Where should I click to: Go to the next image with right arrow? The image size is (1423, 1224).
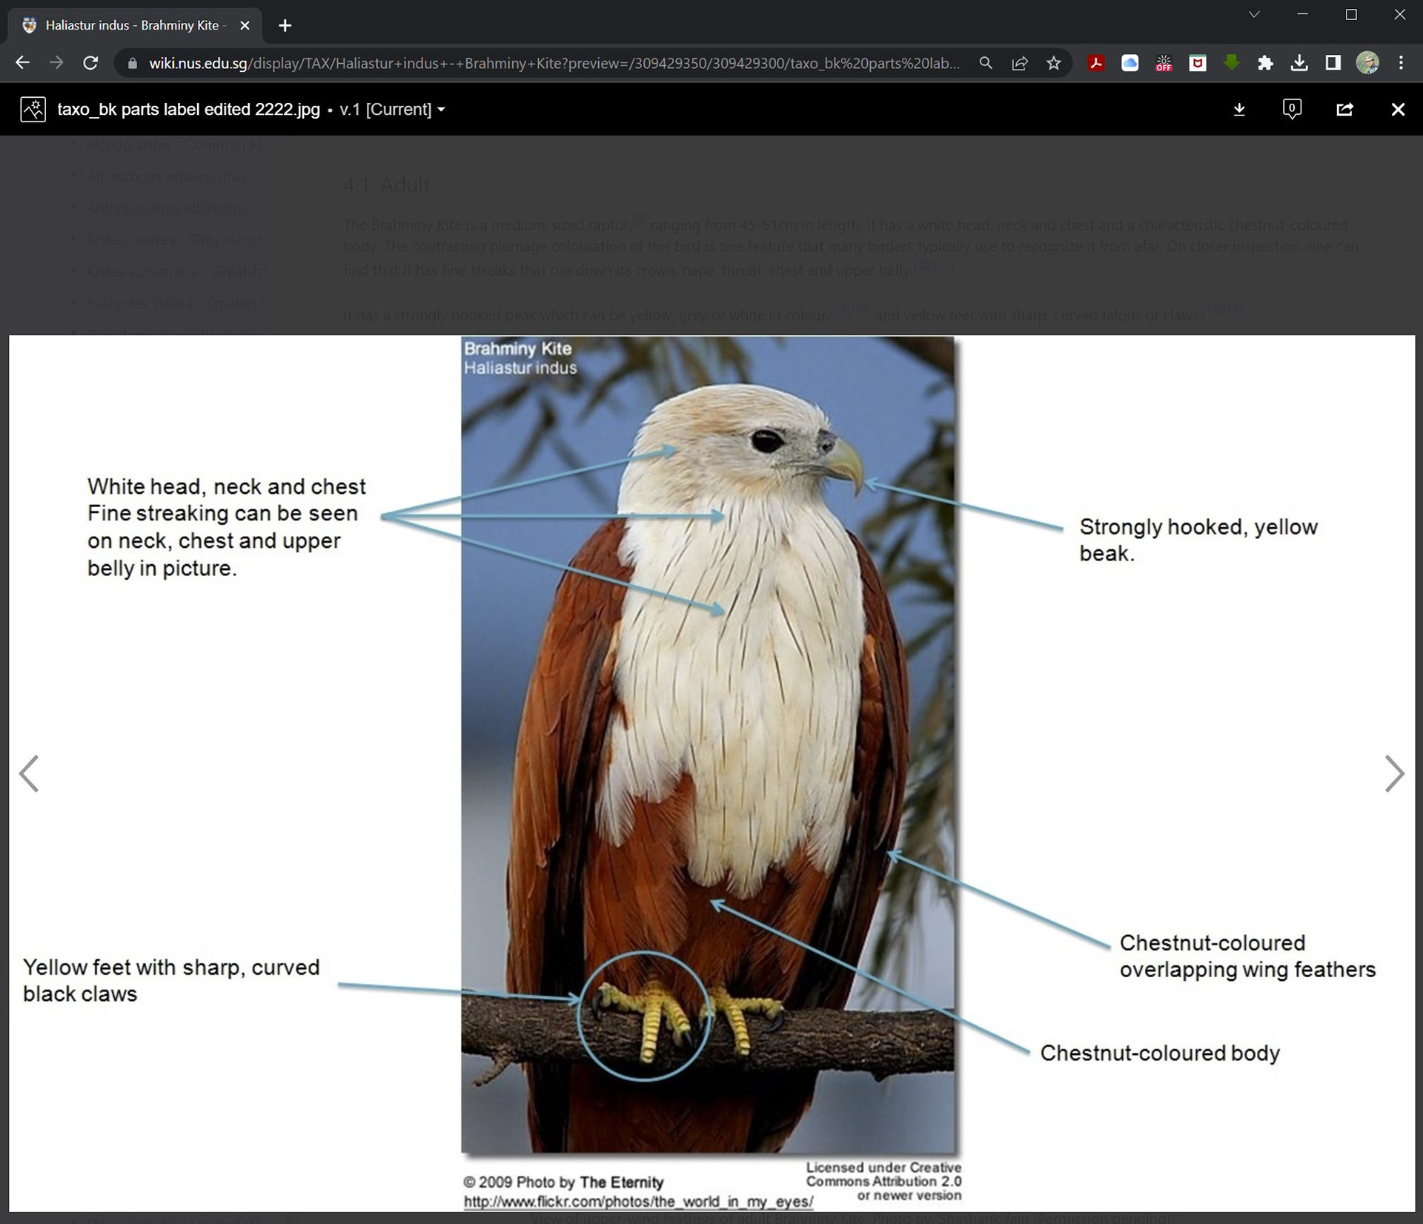pyautogui.click(x=1394, y=774)
